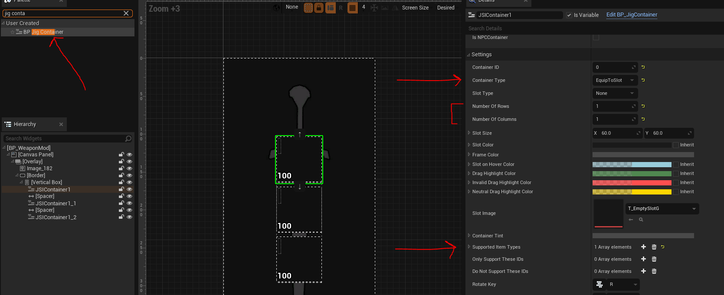Toggle visibility of JSIContainer1_1
This screenshot has height=295, width=724.
point(129,203)
